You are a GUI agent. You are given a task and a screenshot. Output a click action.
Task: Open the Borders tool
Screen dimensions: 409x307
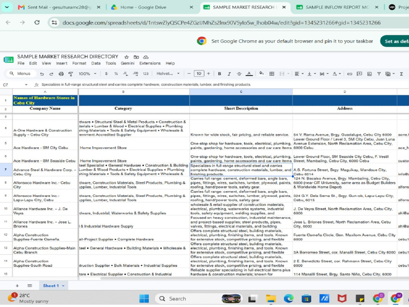[272, 74]
